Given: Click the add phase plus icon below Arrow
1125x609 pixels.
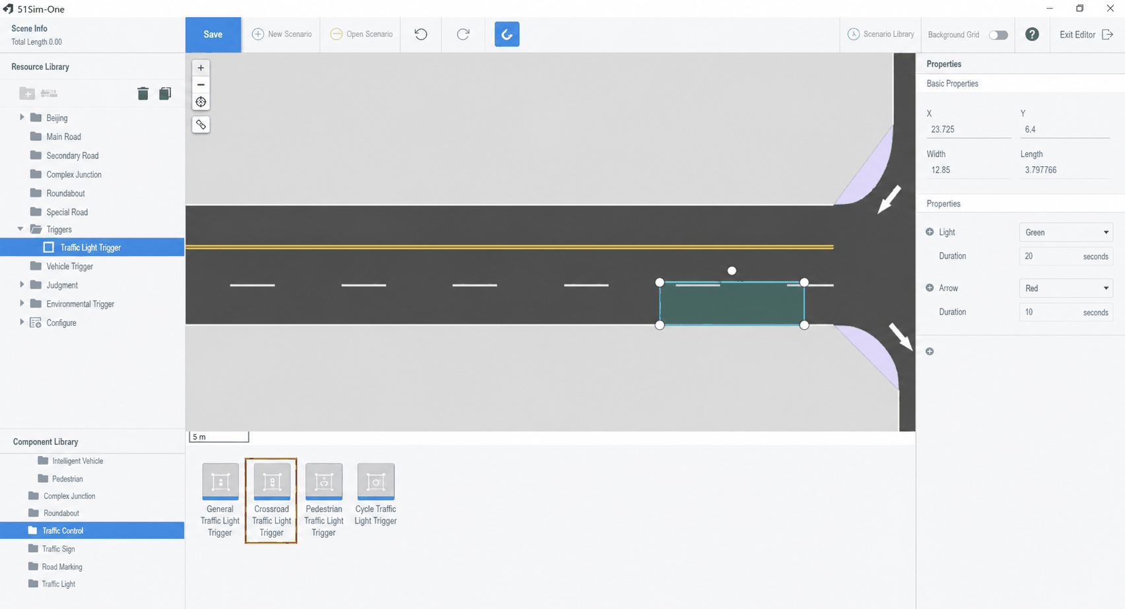Looking at the screenshot, I should click(930, 351).
